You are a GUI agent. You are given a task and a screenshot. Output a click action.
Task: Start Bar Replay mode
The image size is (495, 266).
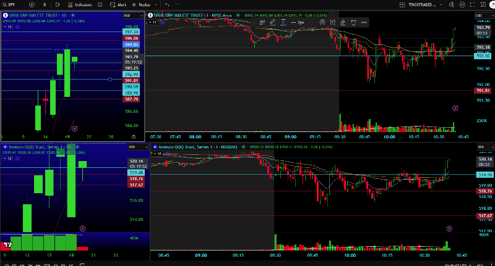141,5
